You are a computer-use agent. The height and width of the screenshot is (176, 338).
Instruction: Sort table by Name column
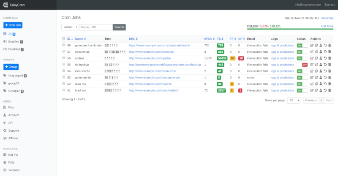[x=80, y=39]
